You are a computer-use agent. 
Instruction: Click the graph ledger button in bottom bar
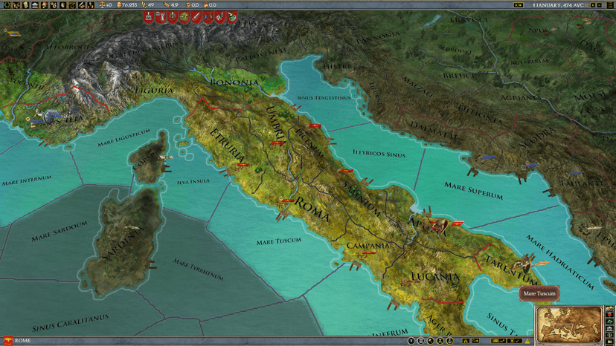pyautogui.click(x=498, y=341)
